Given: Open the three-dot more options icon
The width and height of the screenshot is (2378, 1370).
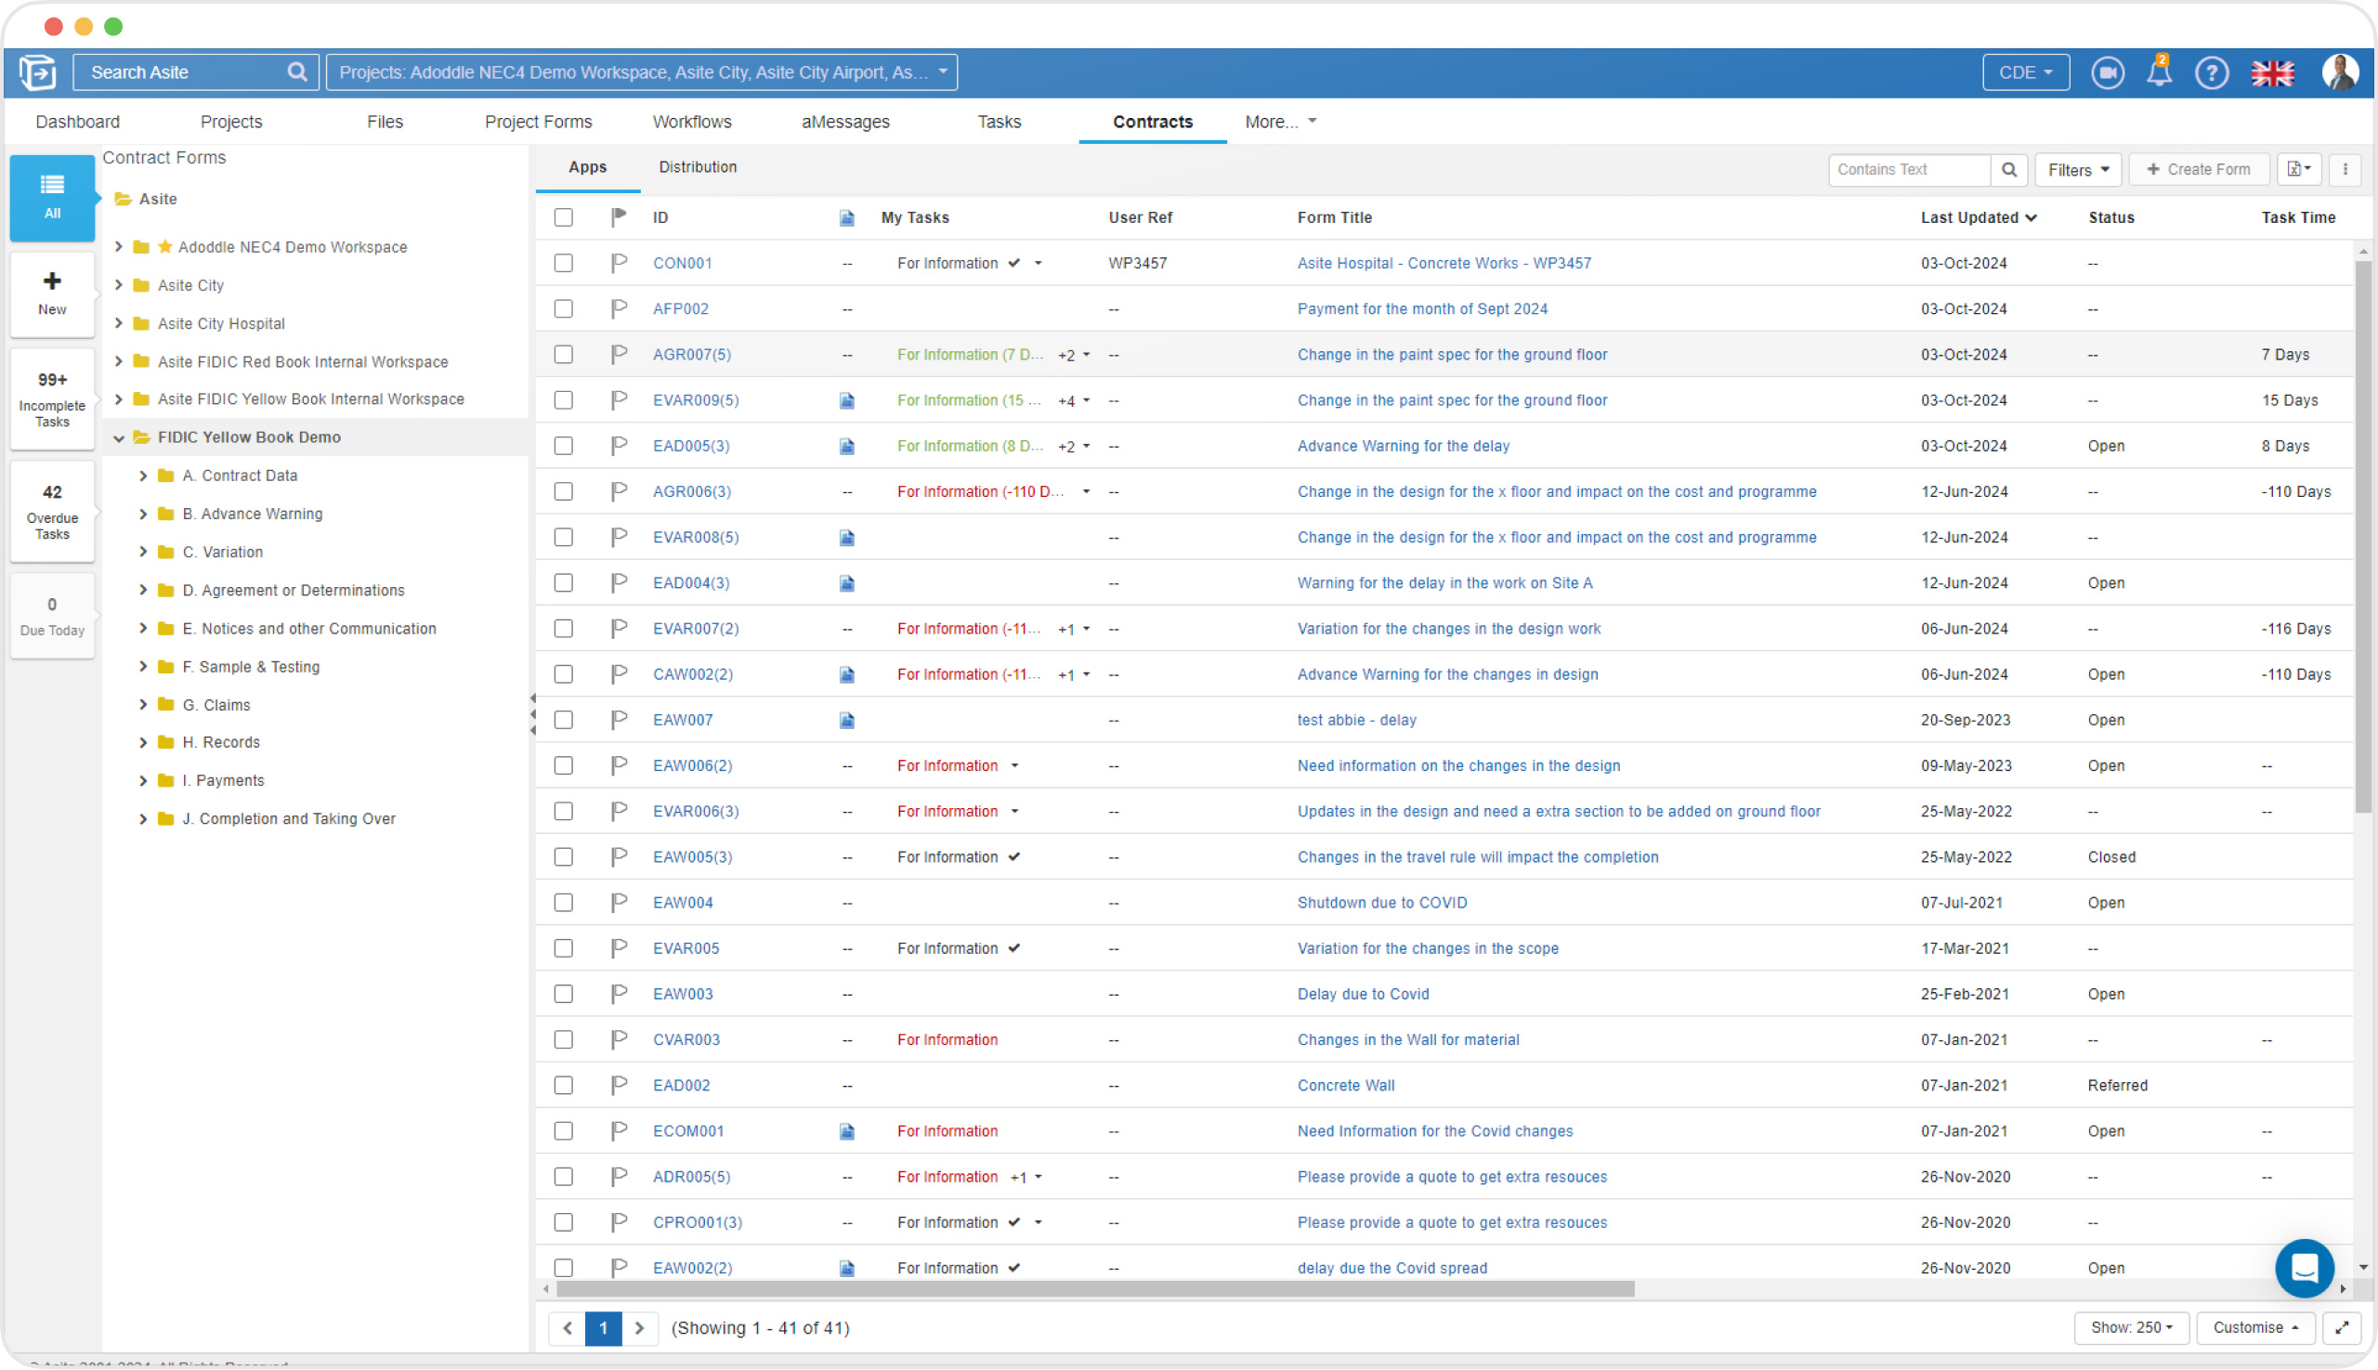Looking at the screenshot, I should [x=2345, y=169].
